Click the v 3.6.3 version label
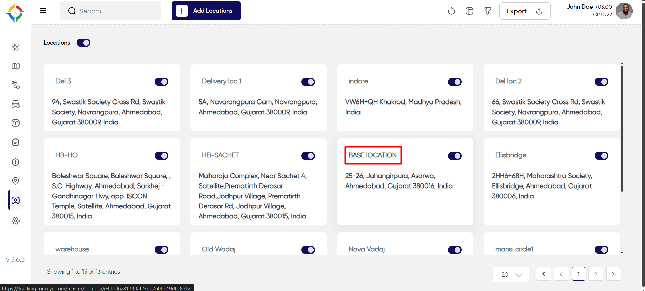Image resolution: width=645 pixels, height=291 pixels. 15,259
